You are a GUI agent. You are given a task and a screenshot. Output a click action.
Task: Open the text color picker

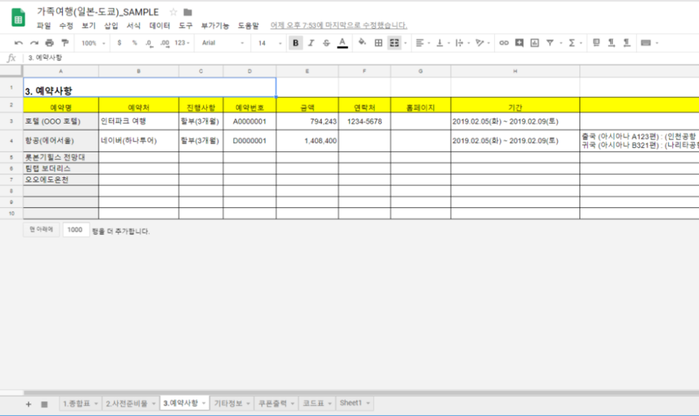tap(342, 43)
